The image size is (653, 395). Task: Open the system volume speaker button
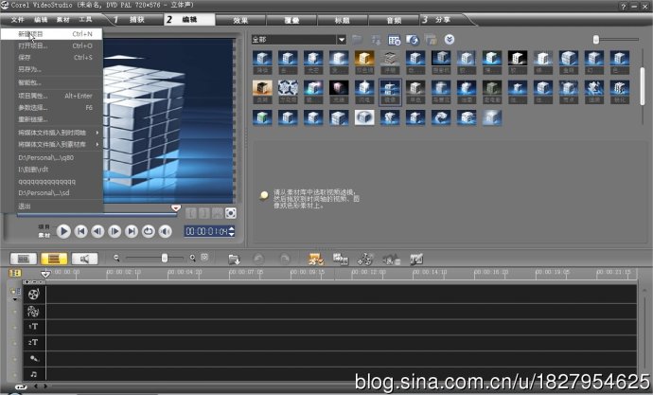[x=166, y=231]
